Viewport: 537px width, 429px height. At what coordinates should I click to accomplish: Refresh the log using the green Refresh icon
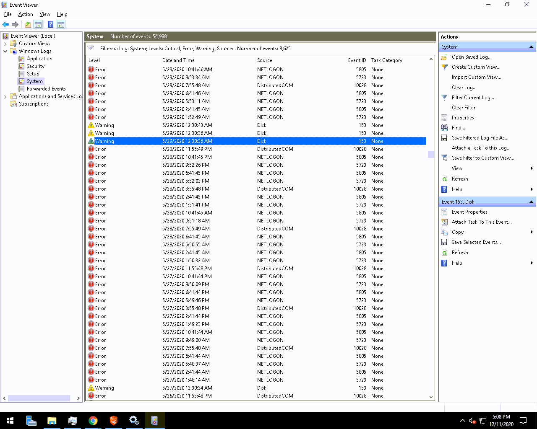coord(444,178)
